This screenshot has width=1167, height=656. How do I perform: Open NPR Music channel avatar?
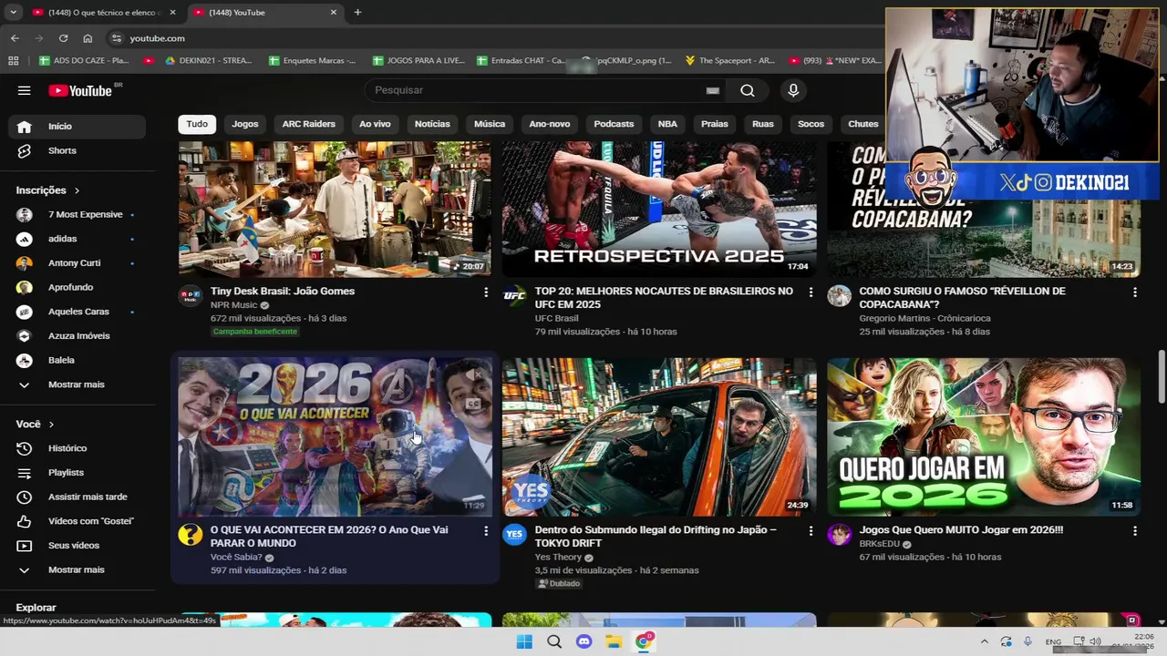pos(190,296)
